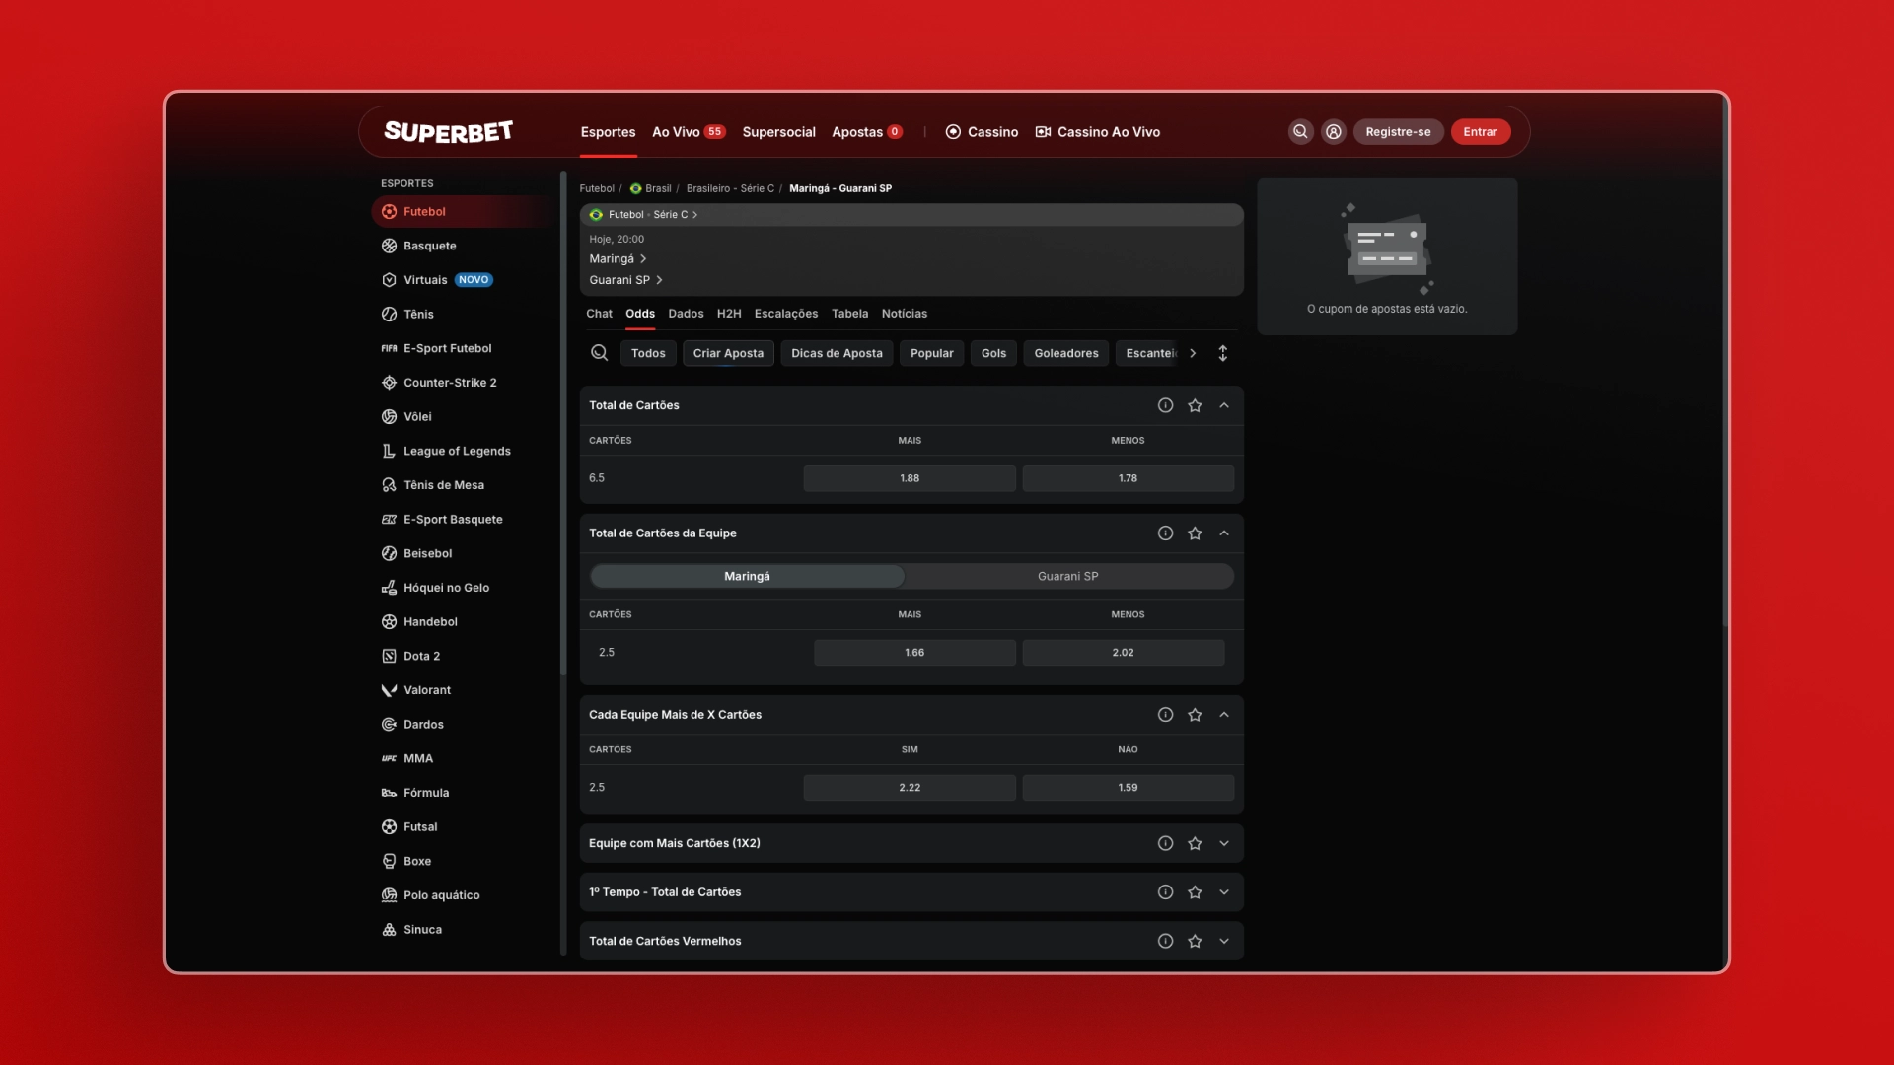Click the Entrar login button
The width and height of the screenshot is (1894, 1065).
tap(1480, 132)
